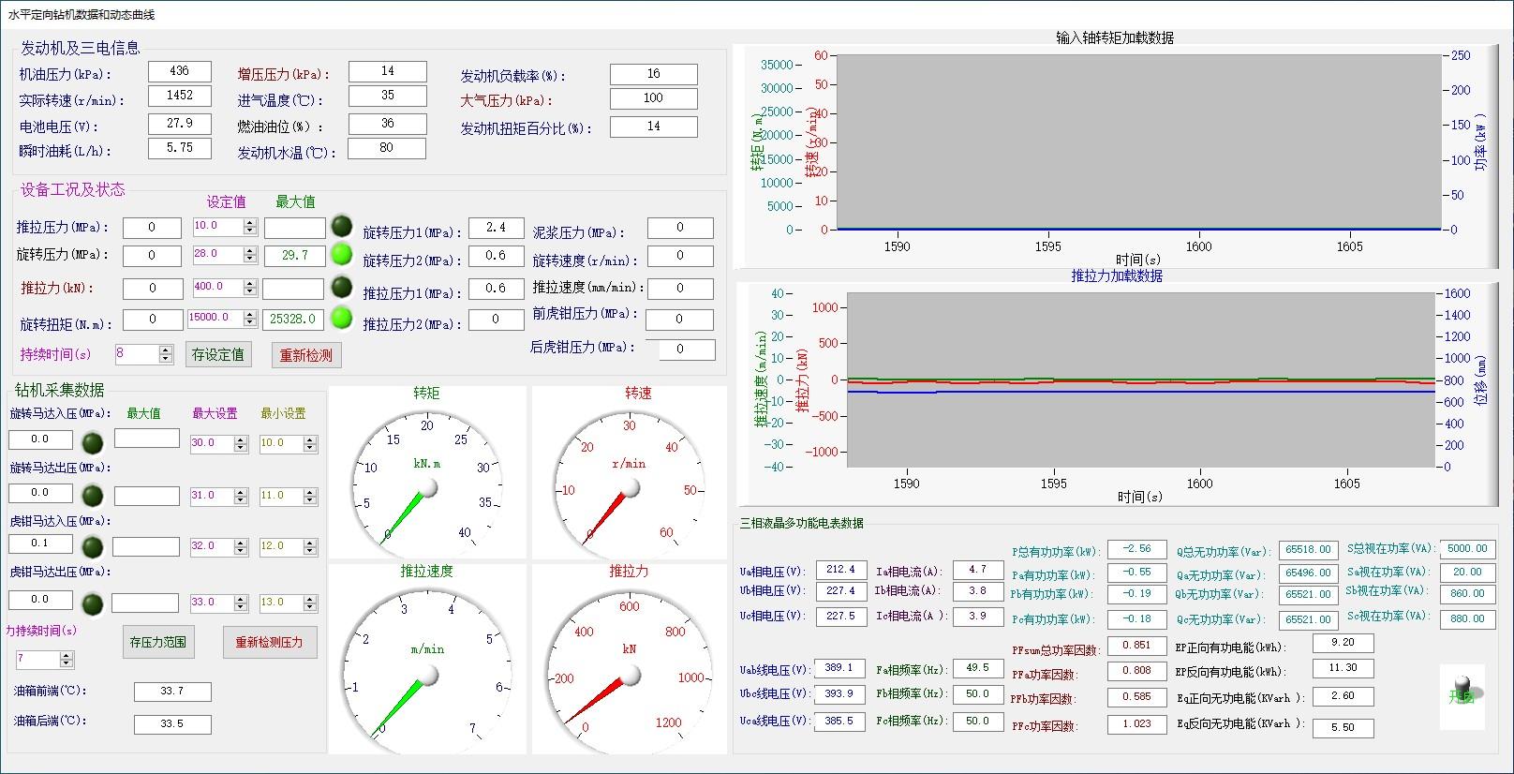The image size is (1514, 774).
Task: Click the 旋转马达入压 LED indicator
Action: click(93, 442)
